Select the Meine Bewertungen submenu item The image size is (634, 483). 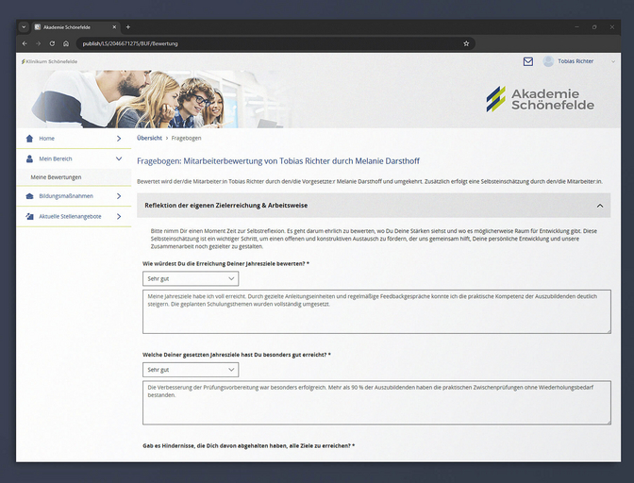(x=57, y=177)
